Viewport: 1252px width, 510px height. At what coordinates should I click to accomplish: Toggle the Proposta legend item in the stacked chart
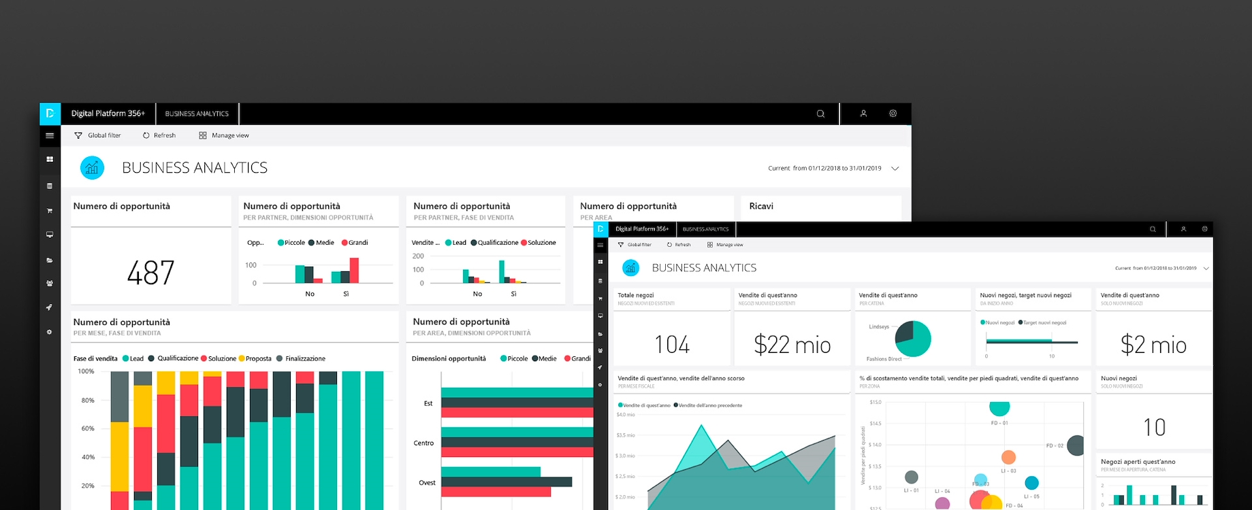point(255,358)
